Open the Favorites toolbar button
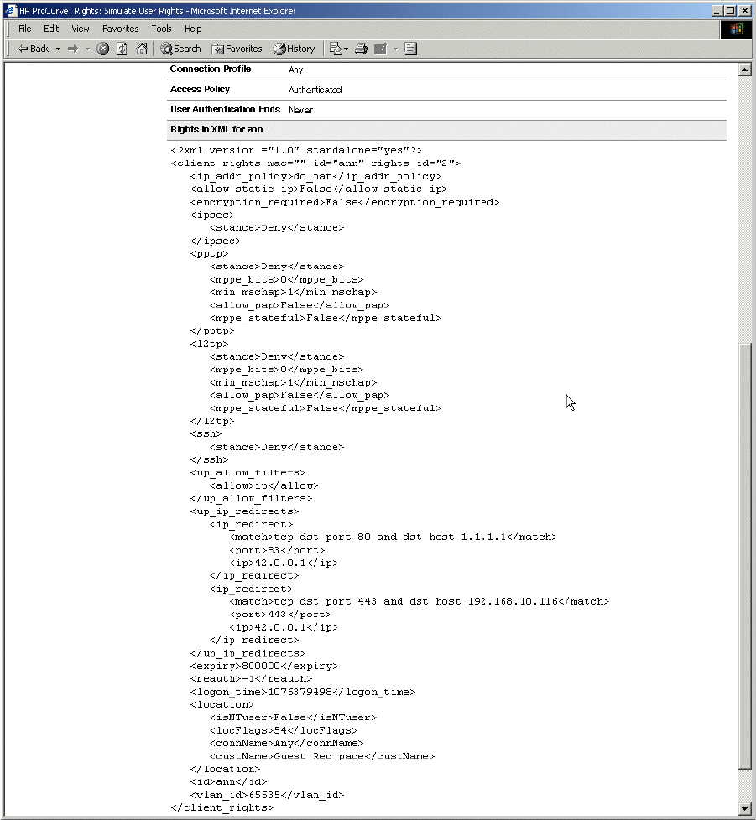The height and width of the screenshot is (820, 756). pyautogui.click(x=237, y=49)
